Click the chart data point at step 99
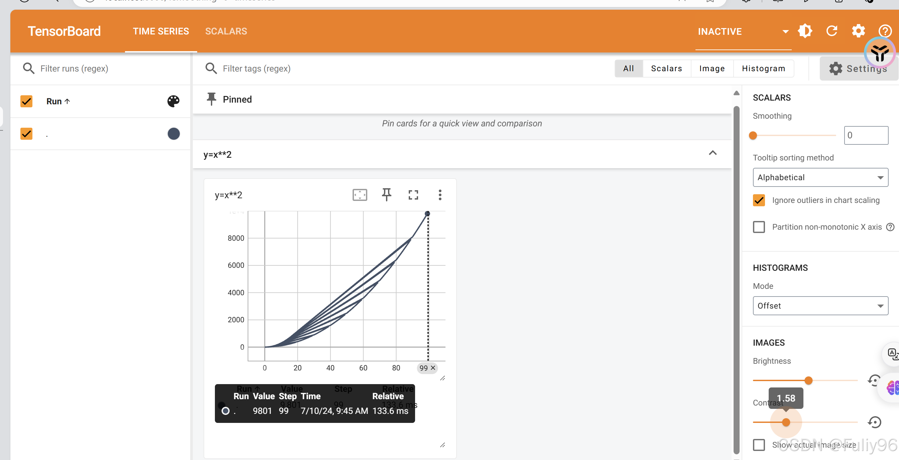Screen dimensions: 899x460 [427, 214]
